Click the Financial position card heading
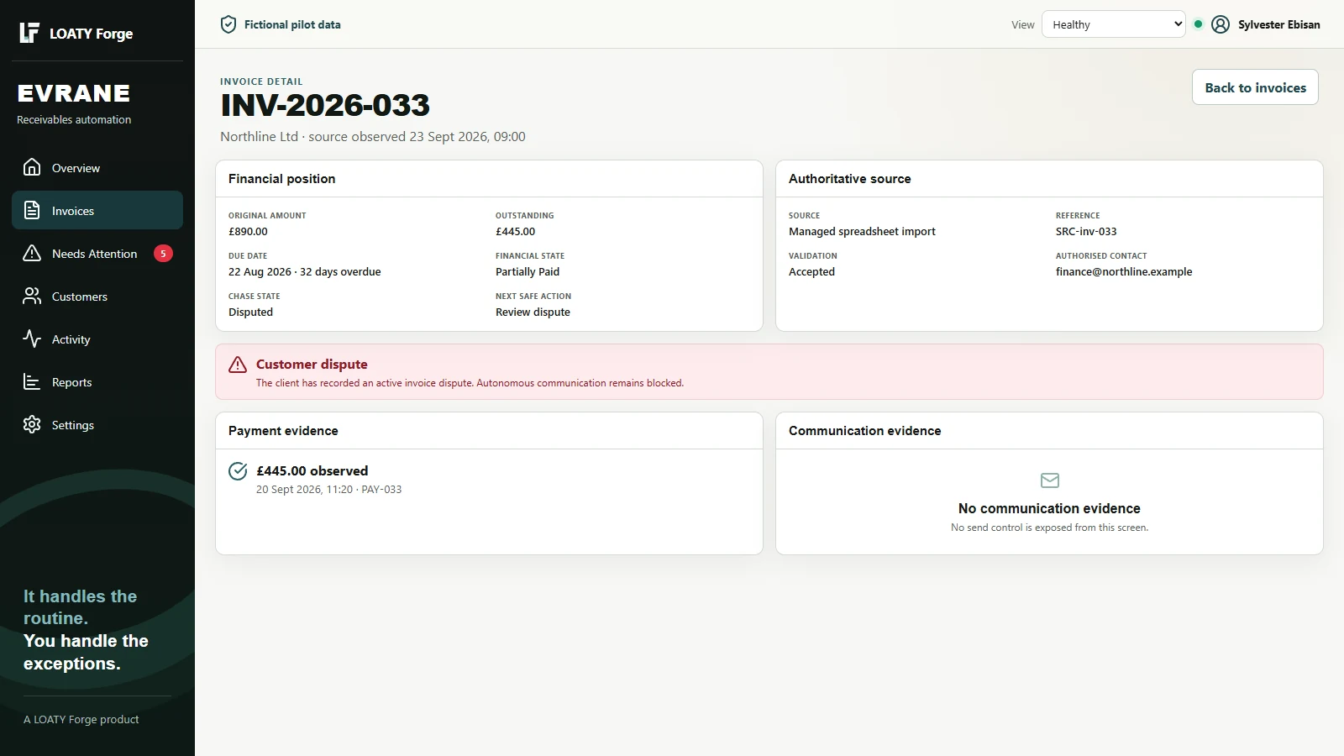This screenshot has height=756, width=1344. coord(281,179)
